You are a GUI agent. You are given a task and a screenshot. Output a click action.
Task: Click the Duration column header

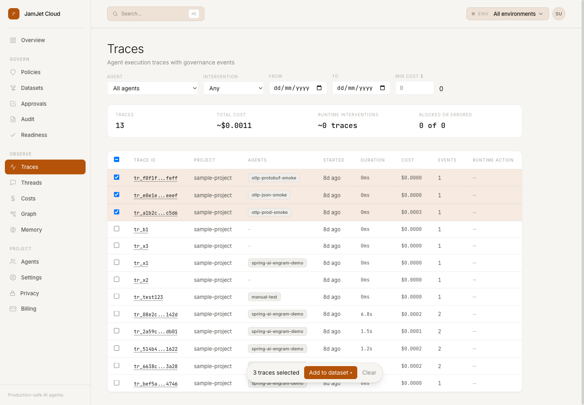373,160
